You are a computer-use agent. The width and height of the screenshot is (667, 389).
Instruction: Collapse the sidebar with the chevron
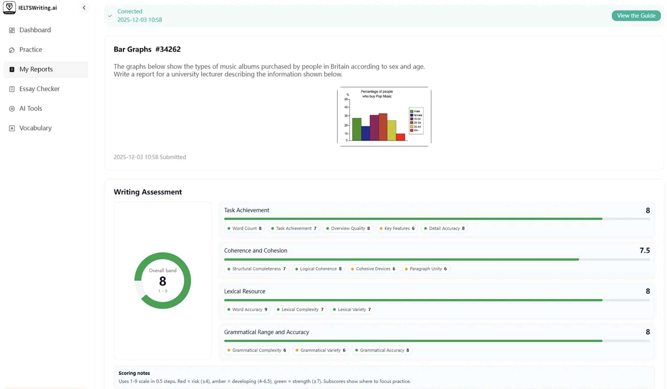84,8
